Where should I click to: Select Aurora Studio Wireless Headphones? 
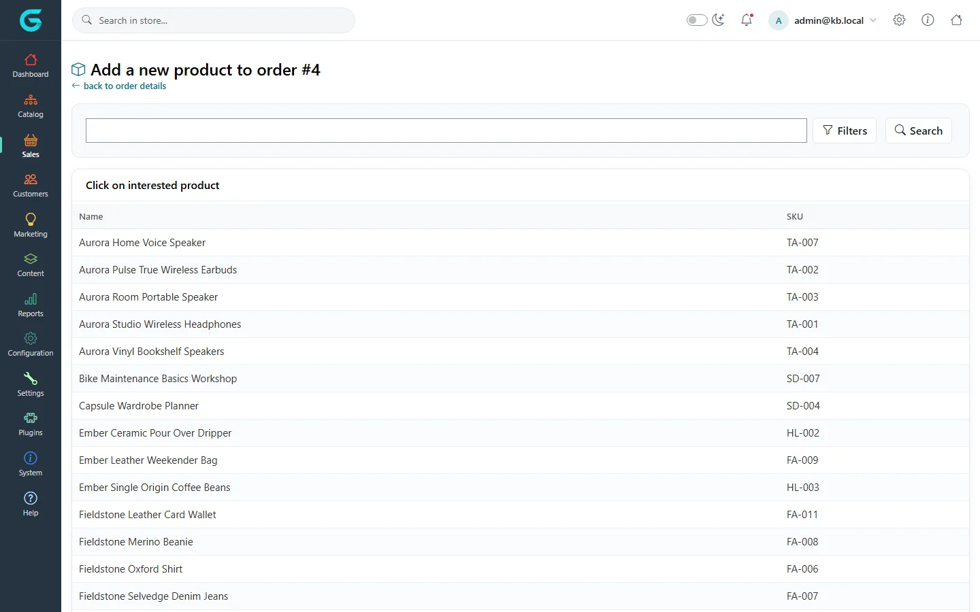[x=521, y=324]
